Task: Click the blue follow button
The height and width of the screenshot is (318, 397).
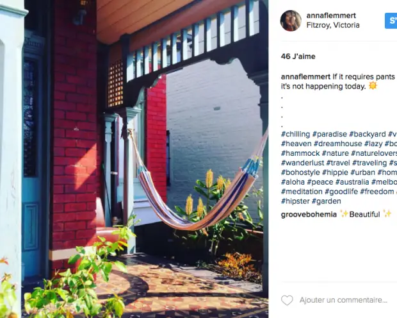Action: tap(391, 21)
